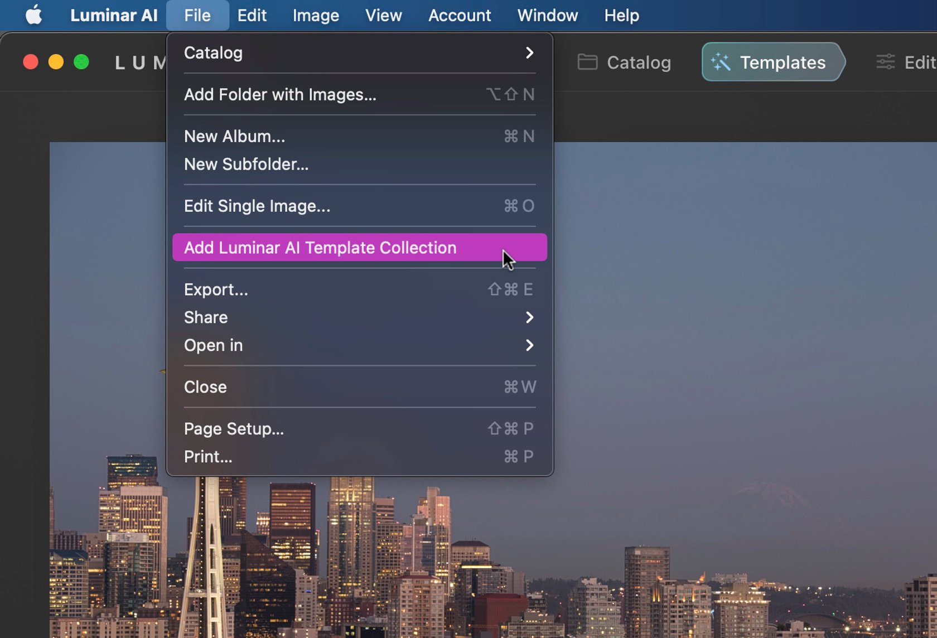Viewport: 937px width, 638px height.
Task: Select Add Folder with Images
Action: [x=280, y=94]
